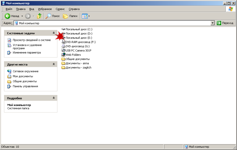Open Поиск search in the toolbar
Image resolution: width=237 pixels, height=150 pixels.
point(53,16)
